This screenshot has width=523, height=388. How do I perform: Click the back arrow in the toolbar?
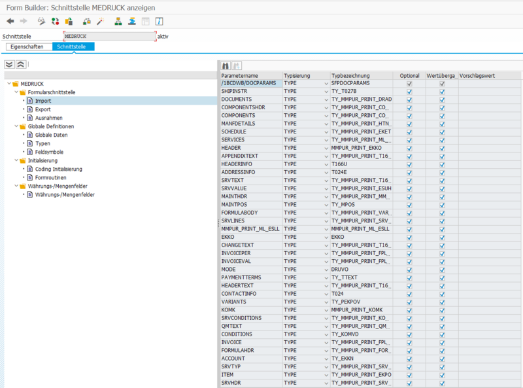coord(10,22)
